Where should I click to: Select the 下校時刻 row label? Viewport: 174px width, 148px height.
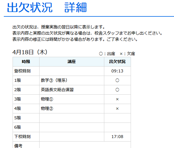(x=22, y=137)
